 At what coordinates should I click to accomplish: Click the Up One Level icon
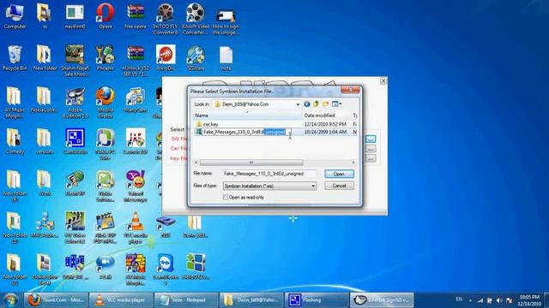pos(317,104)
